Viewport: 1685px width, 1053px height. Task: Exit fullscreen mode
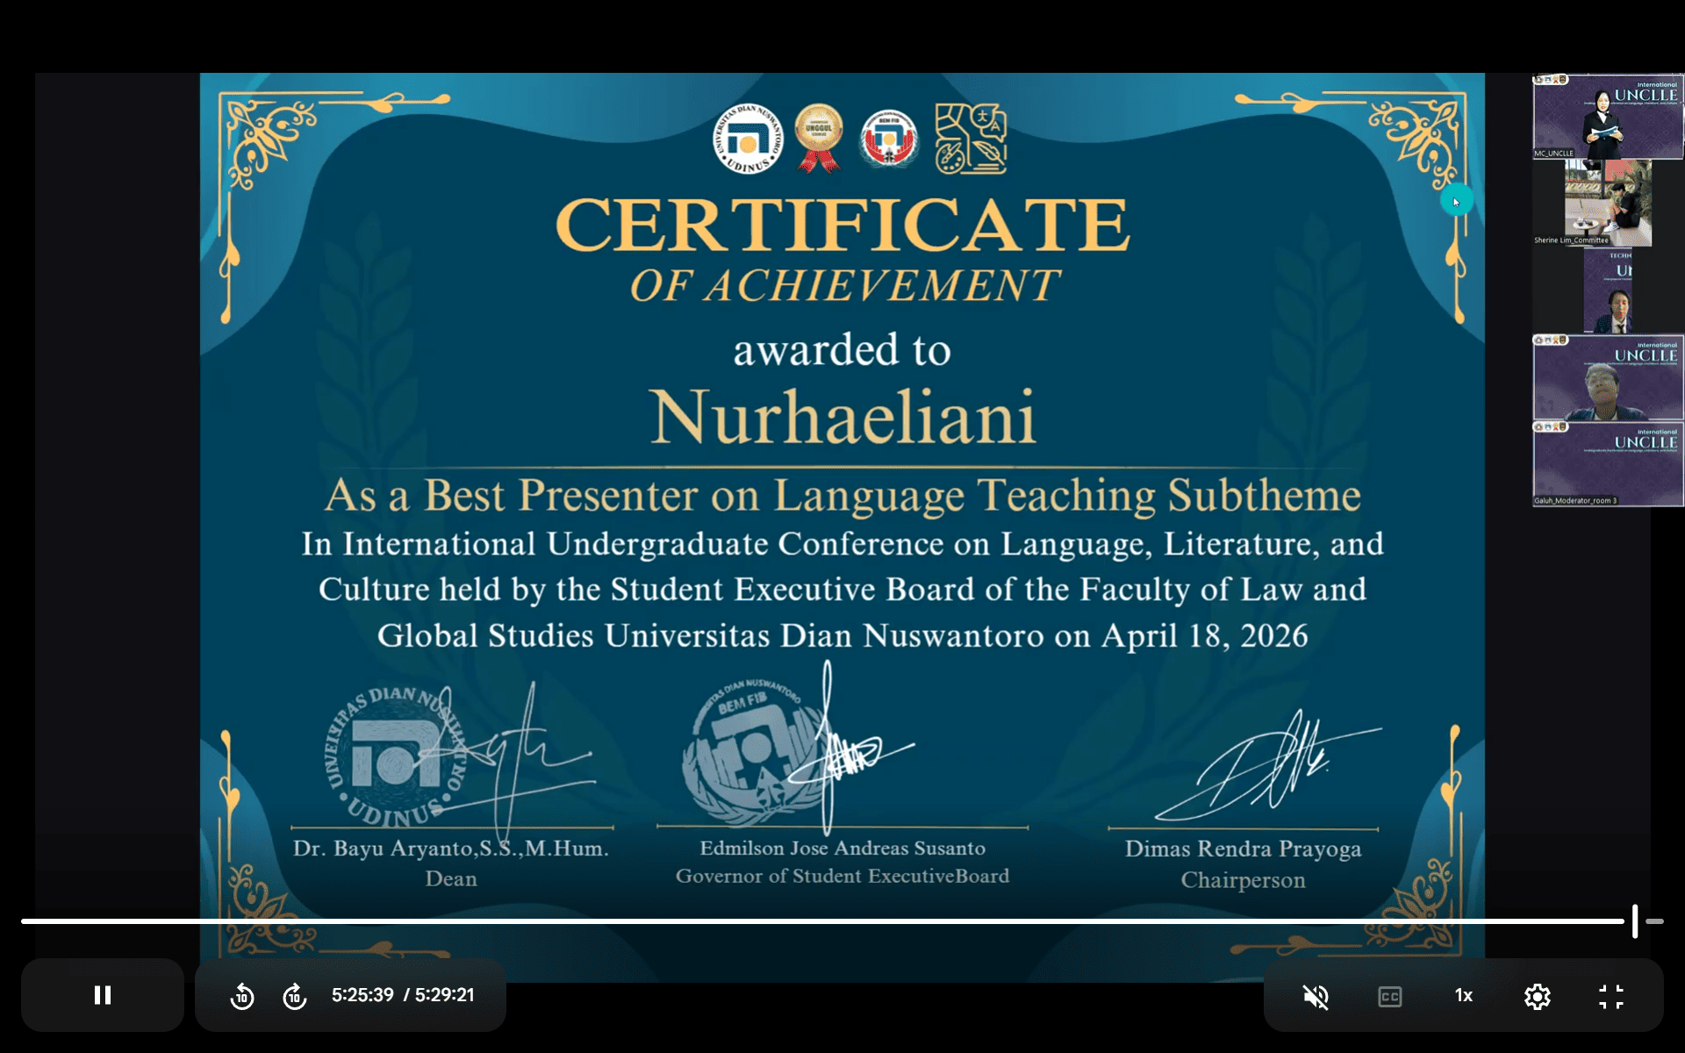pyautogui.click(x=1611, y=996)
